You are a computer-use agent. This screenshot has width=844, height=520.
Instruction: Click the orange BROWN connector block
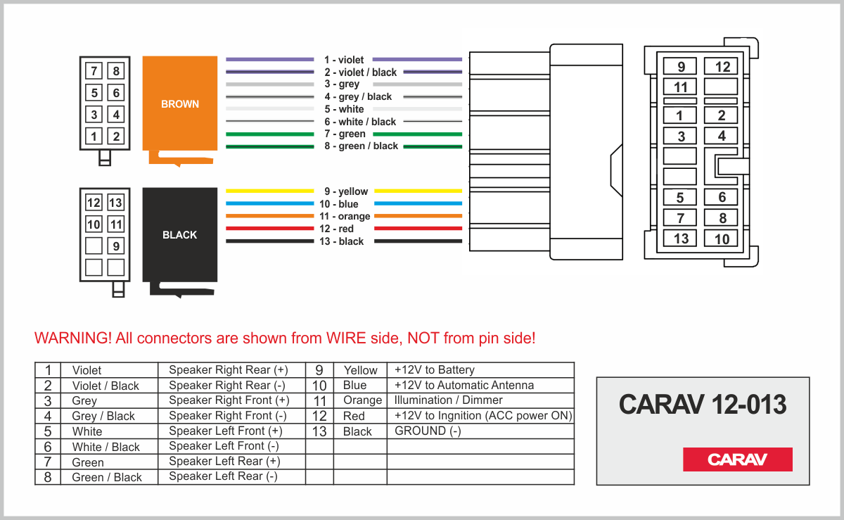(x=180, y=103)
